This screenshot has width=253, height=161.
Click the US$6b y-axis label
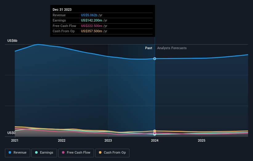point(12,41)
